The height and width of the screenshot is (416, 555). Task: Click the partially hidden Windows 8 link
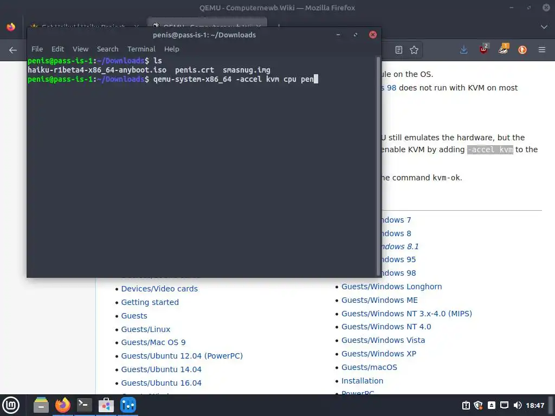click(396, 233)
